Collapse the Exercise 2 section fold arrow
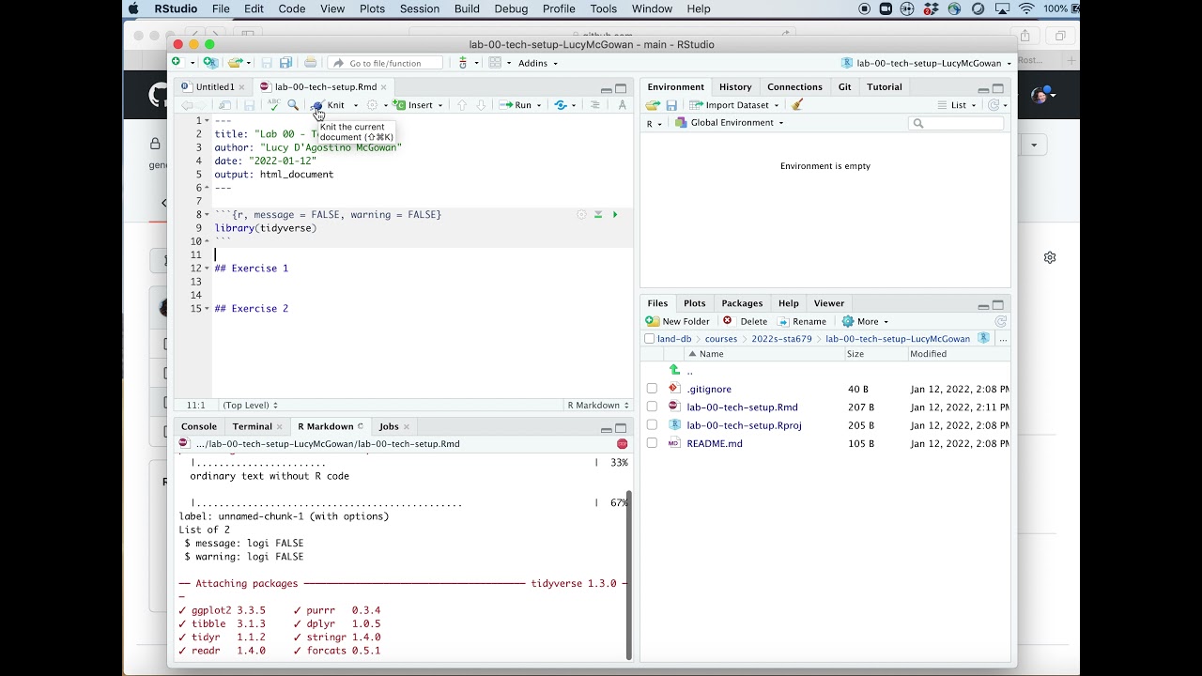Viewport: 1202px width, 676px height. click(207, 309)
